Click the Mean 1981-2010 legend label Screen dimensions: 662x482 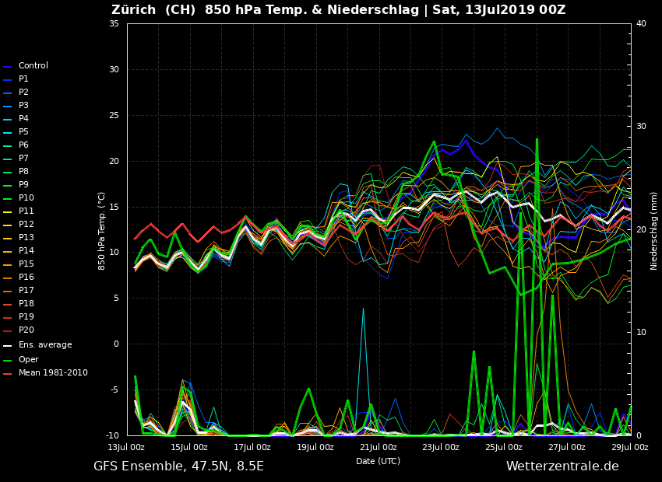53,373
